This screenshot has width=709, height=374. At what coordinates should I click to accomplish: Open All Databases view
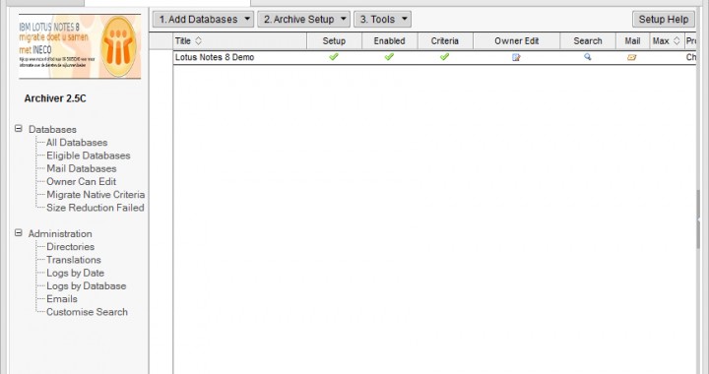point(77,143)
